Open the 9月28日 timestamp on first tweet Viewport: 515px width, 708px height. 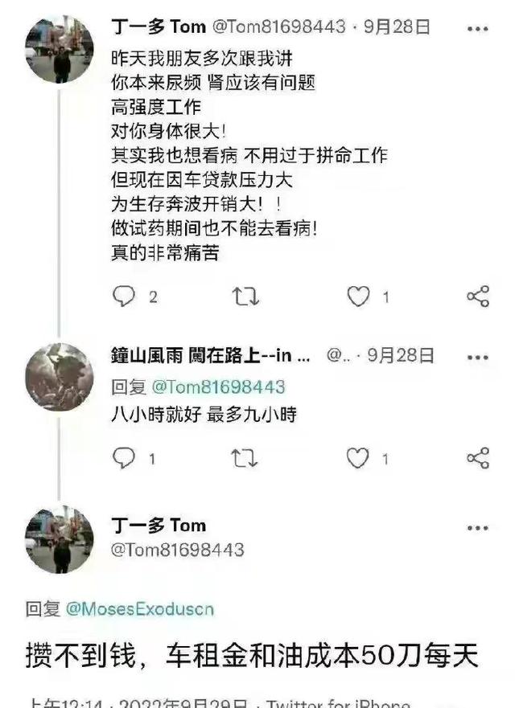coord(397,27)
